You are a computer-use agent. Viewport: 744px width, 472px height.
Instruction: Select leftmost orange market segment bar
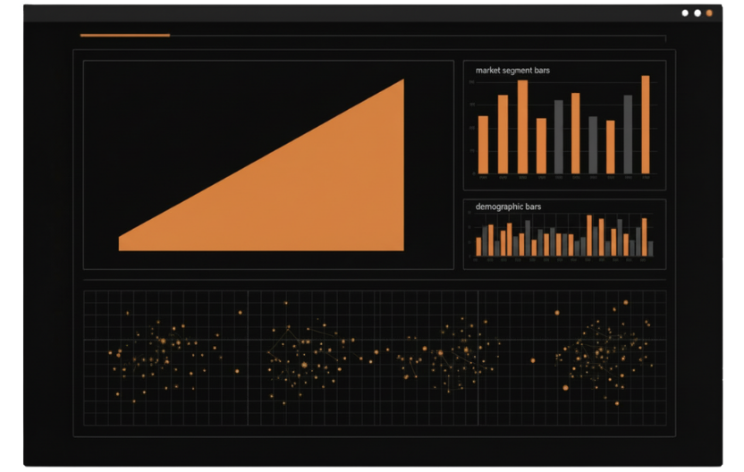tap(483, 145)
